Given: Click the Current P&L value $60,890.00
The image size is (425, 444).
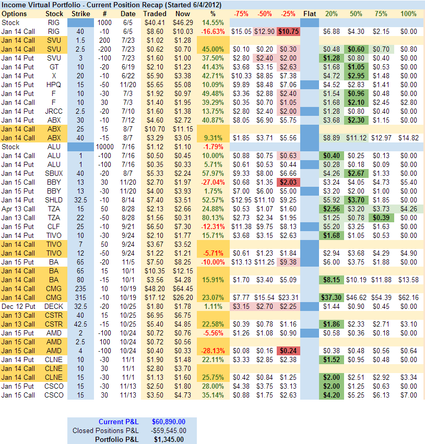Looking at the screenshot, I should tap(168, 422).
